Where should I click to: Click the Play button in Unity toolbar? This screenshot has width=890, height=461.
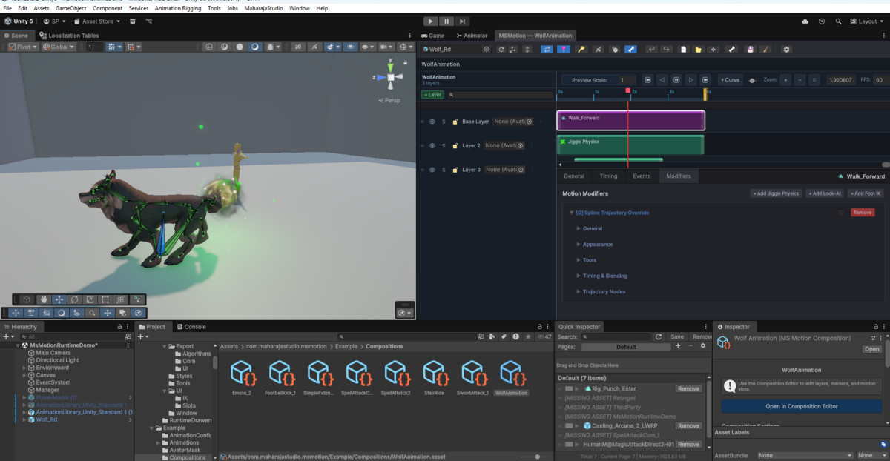pos(431,21)
